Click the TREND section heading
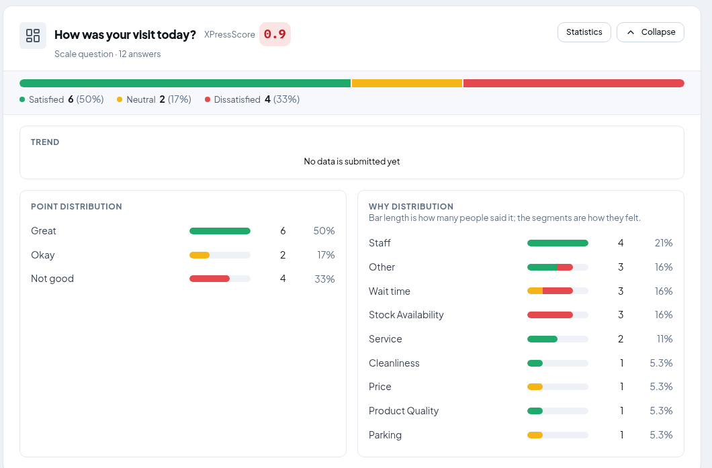Image resolution: width=712 pixels, height=468 pixels. tap(45, 142)
